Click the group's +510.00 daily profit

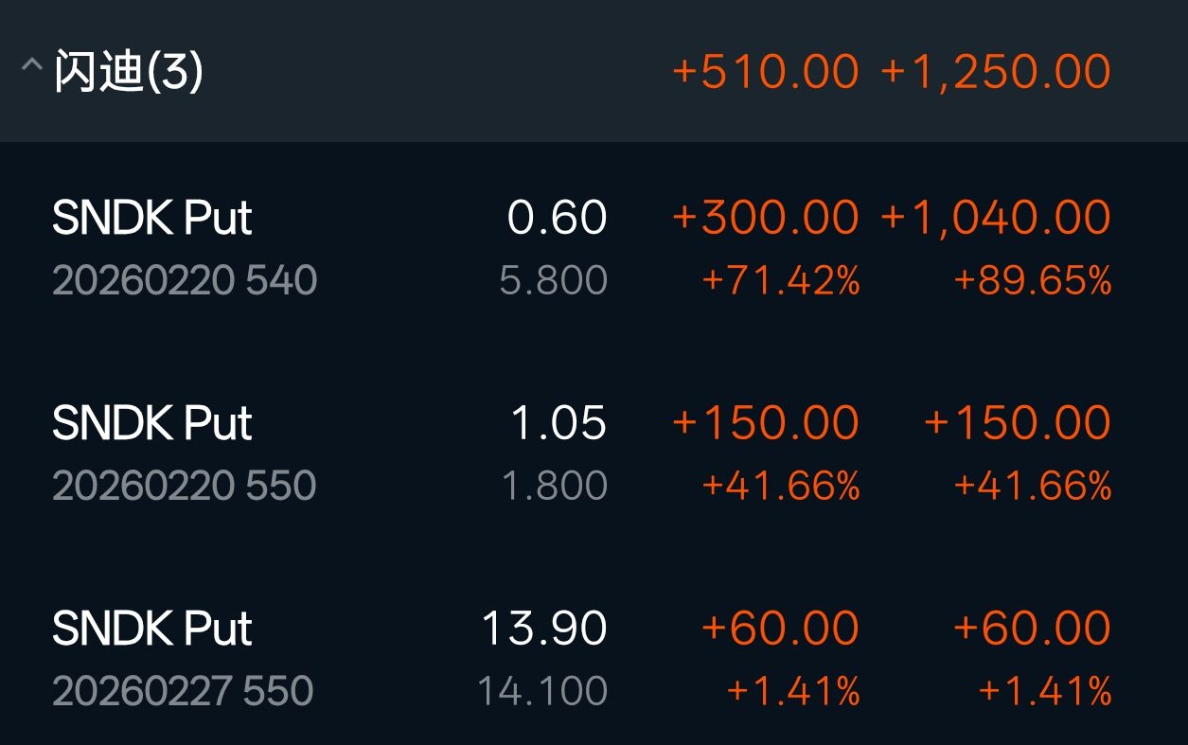[x=765, y=72]
